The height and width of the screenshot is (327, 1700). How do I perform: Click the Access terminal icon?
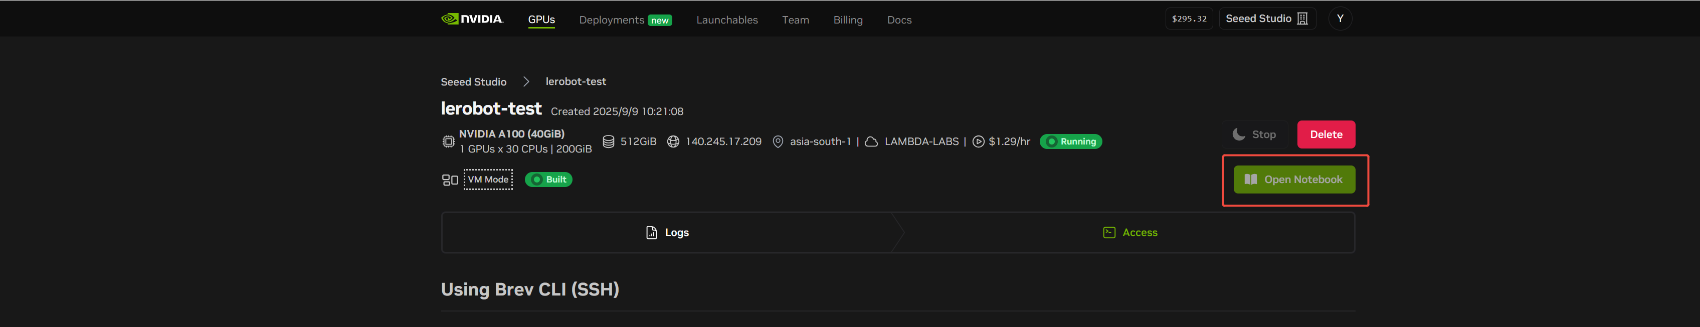click(x=1109, y=232)
